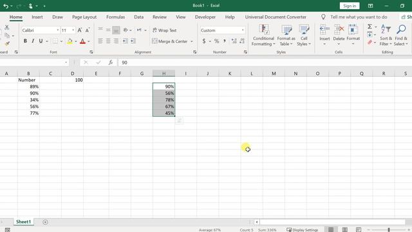Open Conditional Formatting menu
The image size is (412, 232).
click(263, 35)
